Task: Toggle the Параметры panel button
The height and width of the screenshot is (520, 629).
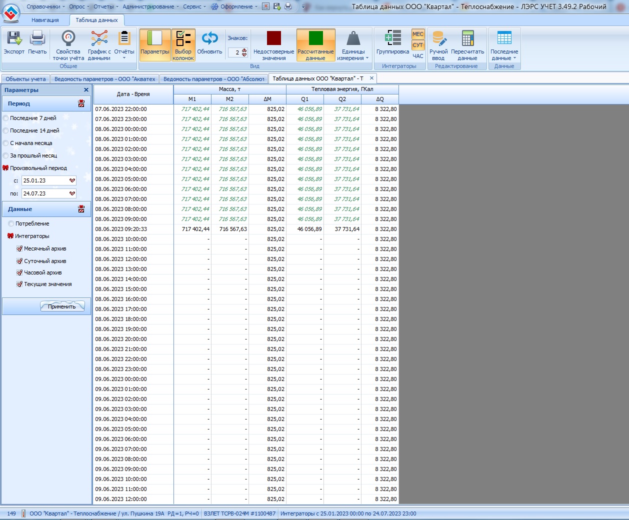Action: pyautogui.click(x=154, y=44)
